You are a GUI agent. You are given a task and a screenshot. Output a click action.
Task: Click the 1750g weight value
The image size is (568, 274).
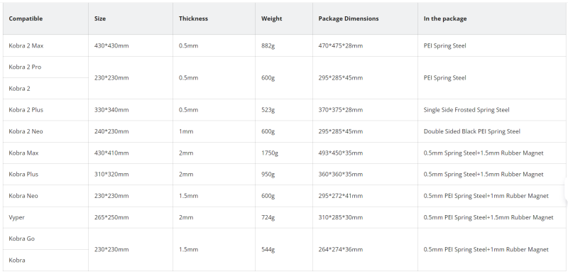(x=270, y=153)
